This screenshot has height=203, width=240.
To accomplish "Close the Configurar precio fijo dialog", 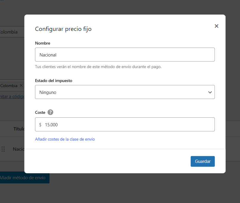I will click(216, 26).
